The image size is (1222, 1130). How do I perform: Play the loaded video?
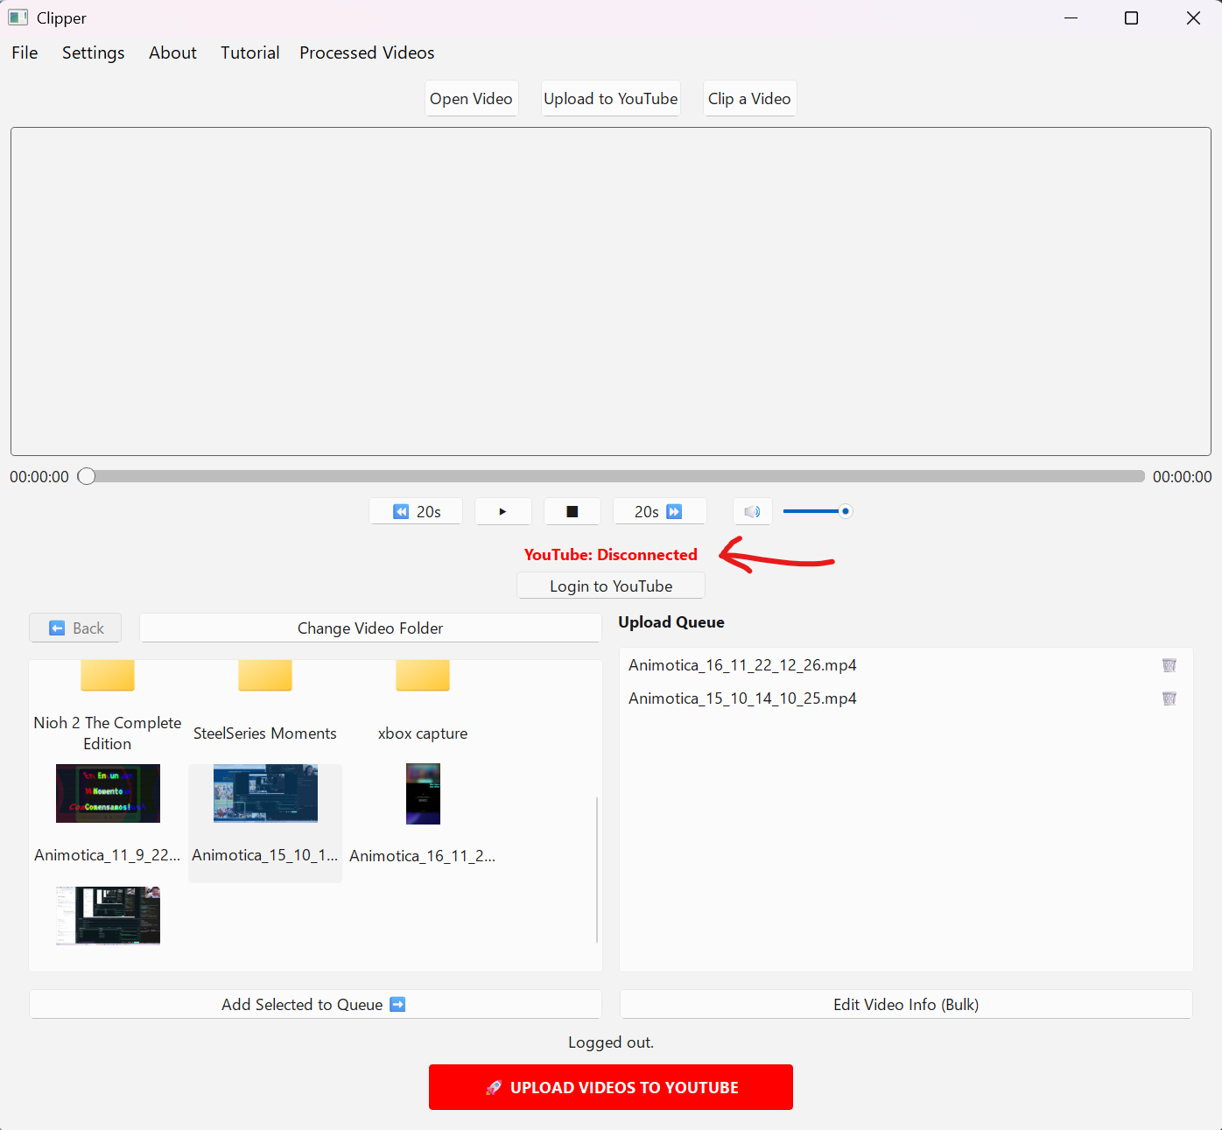(x=502, y=511)
